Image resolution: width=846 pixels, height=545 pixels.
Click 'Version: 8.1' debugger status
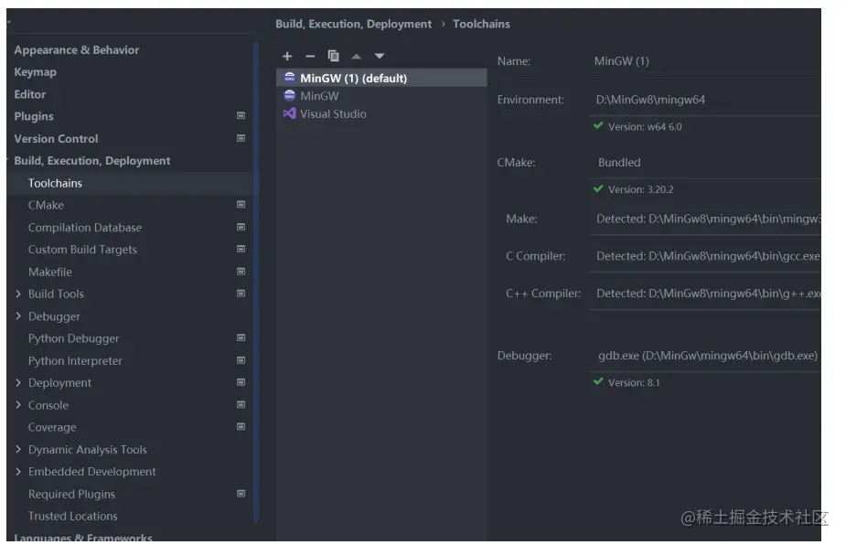coord(634,383)
